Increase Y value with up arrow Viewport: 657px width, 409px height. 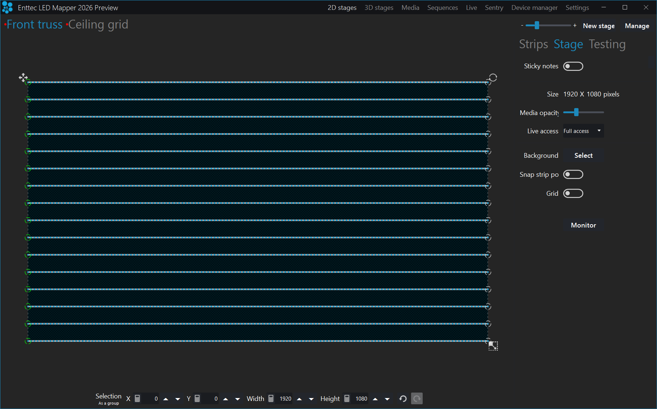coord(226,399)
